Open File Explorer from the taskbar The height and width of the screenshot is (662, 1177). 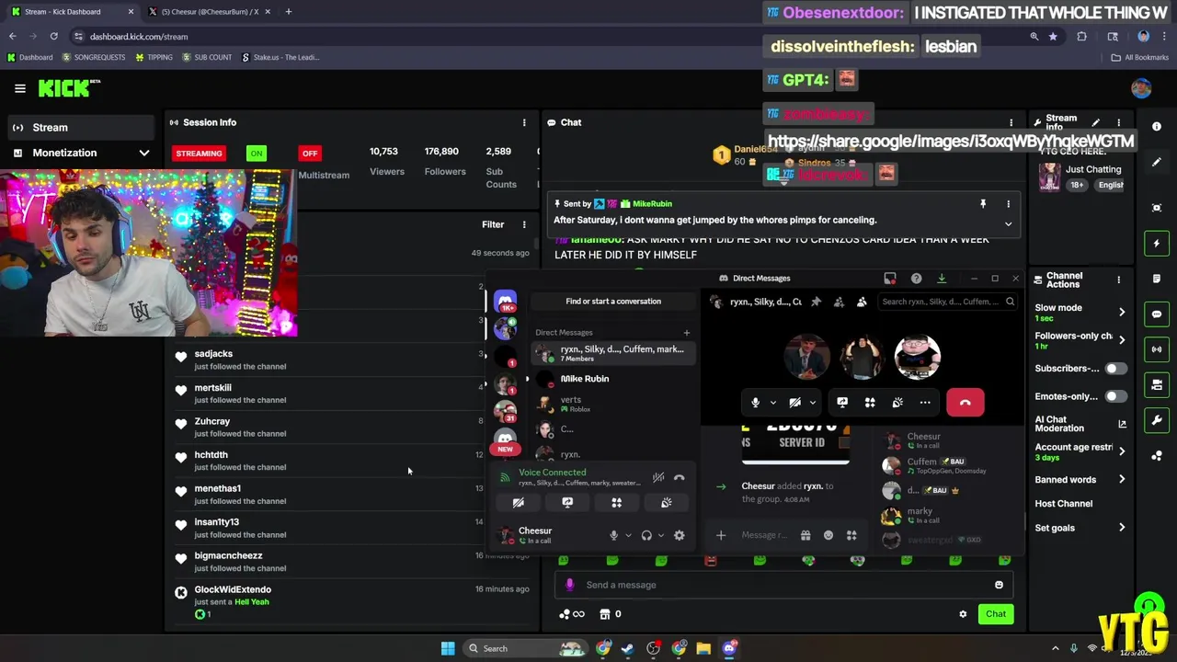point(703,648)
